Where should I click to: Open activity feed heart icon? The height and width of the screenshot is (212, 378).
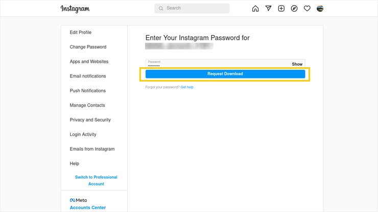(x=307, y=9)
